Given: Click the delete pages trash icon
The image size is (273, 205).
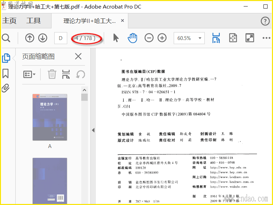Looking at the screenshot, I should click(x=52, y=74).
